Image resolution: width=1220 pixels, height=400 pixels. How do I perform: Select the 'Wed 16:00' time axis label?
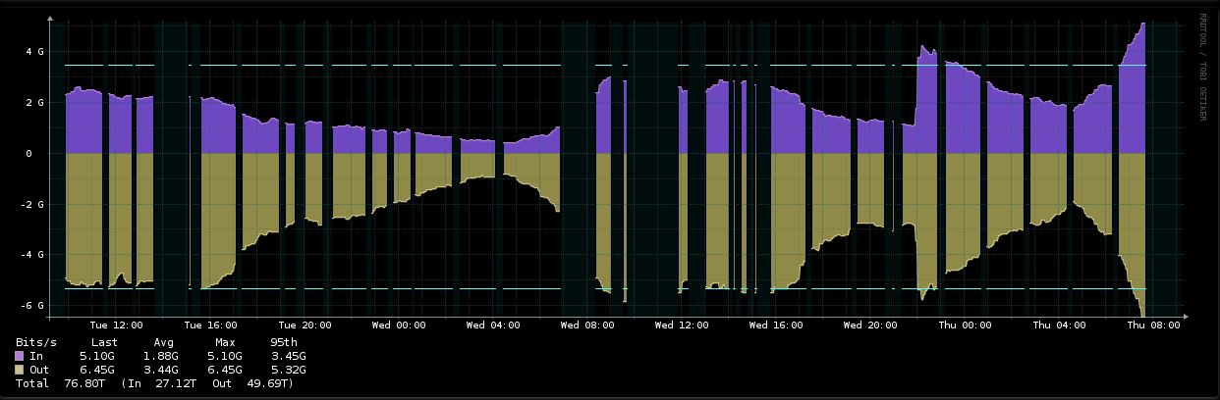tap(776, 325)
